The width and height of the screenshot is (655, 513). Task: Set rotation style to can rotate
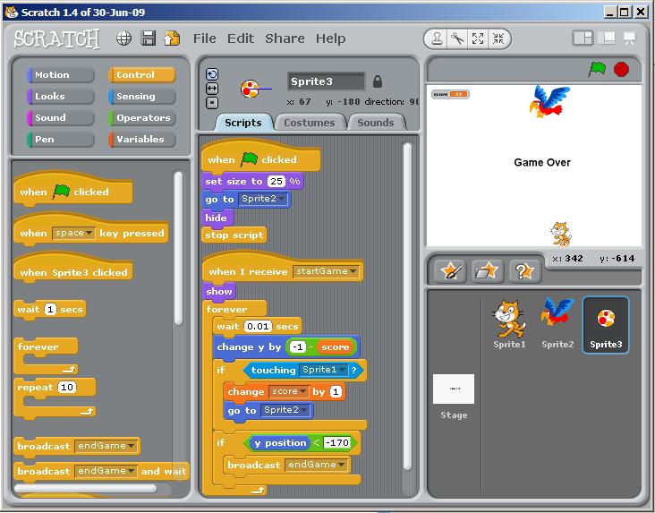pos(212,74)
